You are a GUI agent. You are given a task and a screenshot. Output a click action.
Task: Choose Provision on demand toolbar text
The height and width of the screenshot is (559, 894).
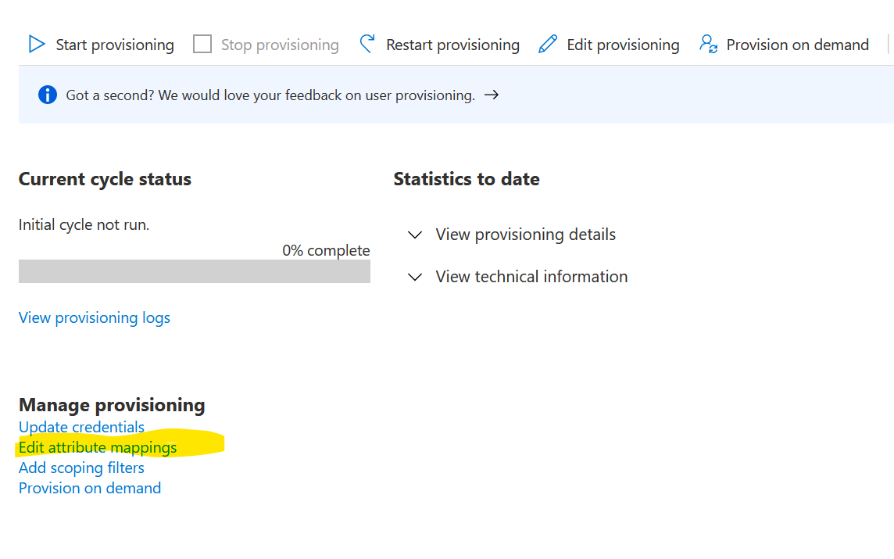point(797,45)
